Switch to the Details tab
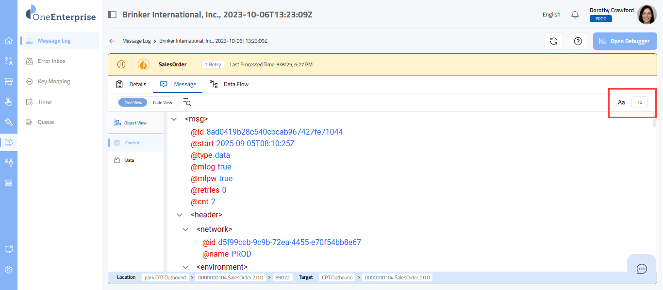Image resolution: width=663 pixels, height=290 pixels. pos(131,84)
